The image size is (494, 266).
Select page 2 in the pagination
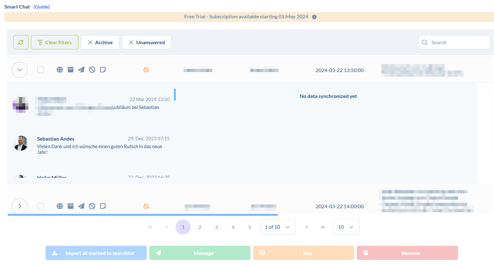pyautogui.click(x=200, y=227)
